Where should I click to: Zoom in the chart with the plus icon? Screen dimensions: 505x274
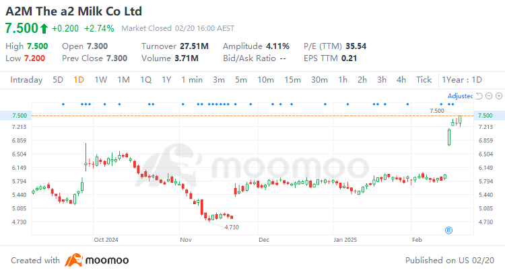point(499,96)
